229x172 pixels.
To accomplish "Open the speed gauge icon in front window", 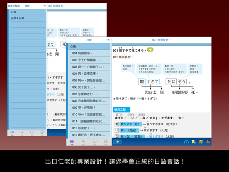I will (186, 142).
